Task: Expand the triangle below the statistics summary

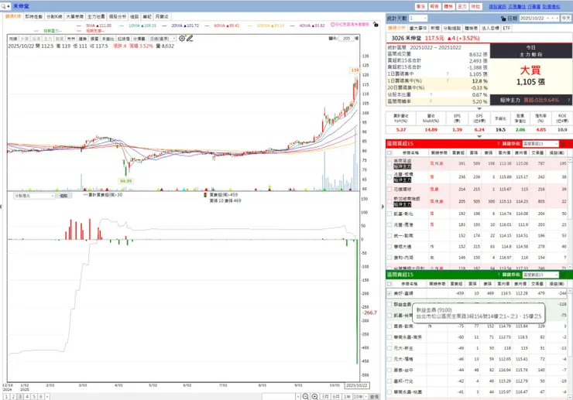Action: coord(479,108)
